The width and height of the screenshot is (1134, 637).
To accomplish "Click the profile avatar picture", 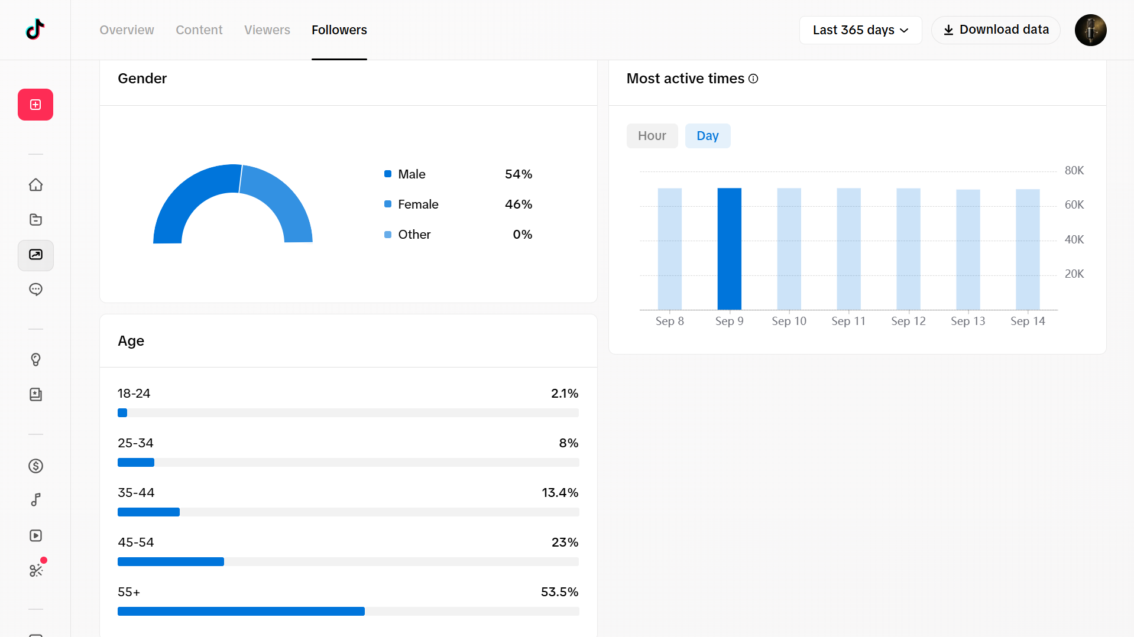I will [1091, 30].
